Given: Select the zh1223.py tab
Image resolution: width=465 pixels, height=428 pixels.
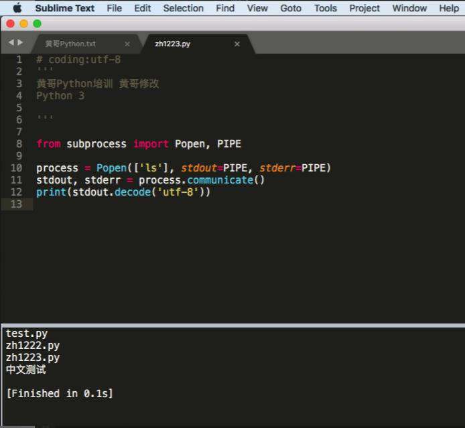Looking at the screenshot, I should tap(198, 44).
